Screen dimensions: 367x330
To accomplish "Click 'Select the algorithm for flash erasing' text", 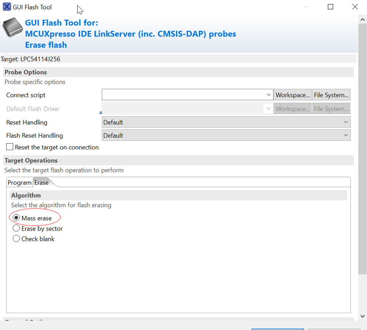I will point(61,205).
